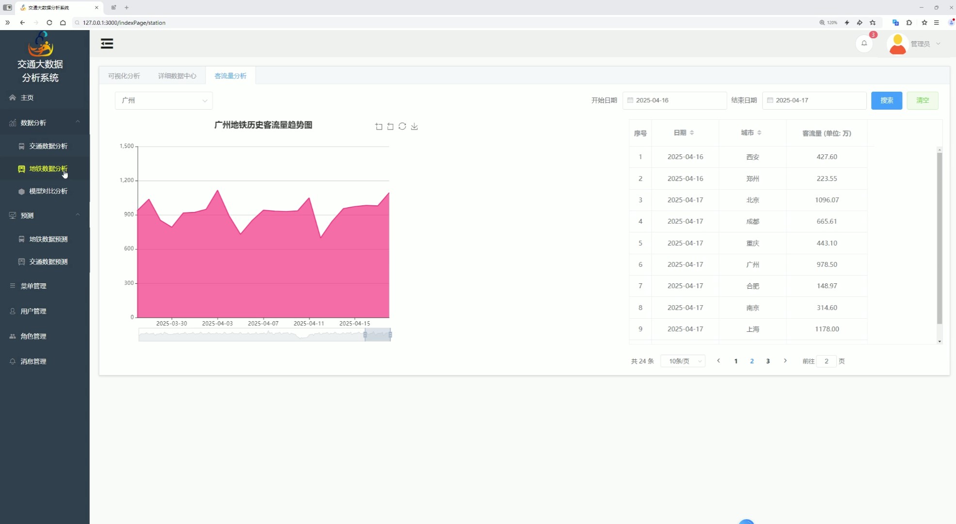Click the browser reload icon
This screenshot has width=956, height=524.
tap(49, 23)
